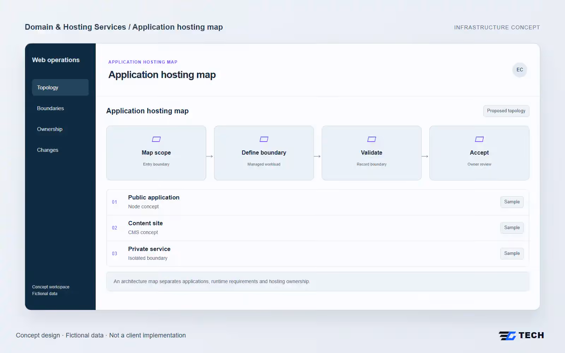Screen dimensions: 565x353
Task: Click the Proposed topology button
Action: [x=506, y=111]
